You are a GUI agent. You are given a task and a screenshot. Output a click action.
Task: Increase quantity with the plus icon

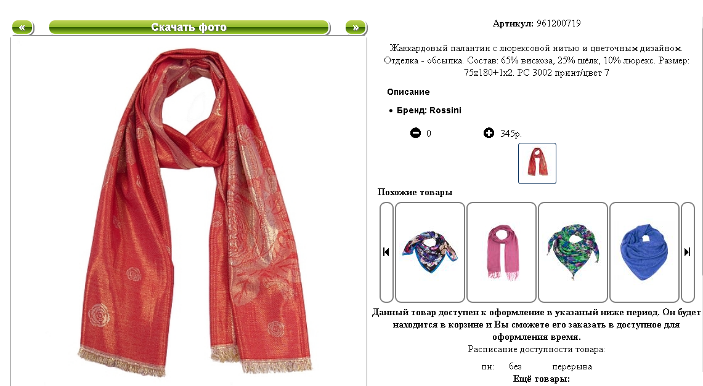click(x=489, y=133)
